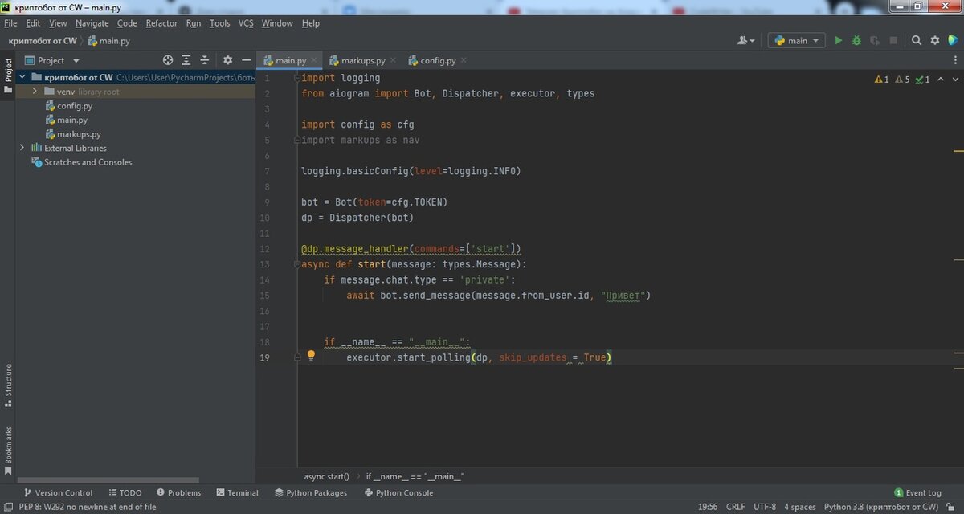Expand the External Libraries node
This screenshot has width=964, height=514.
(x=22, y=148)
